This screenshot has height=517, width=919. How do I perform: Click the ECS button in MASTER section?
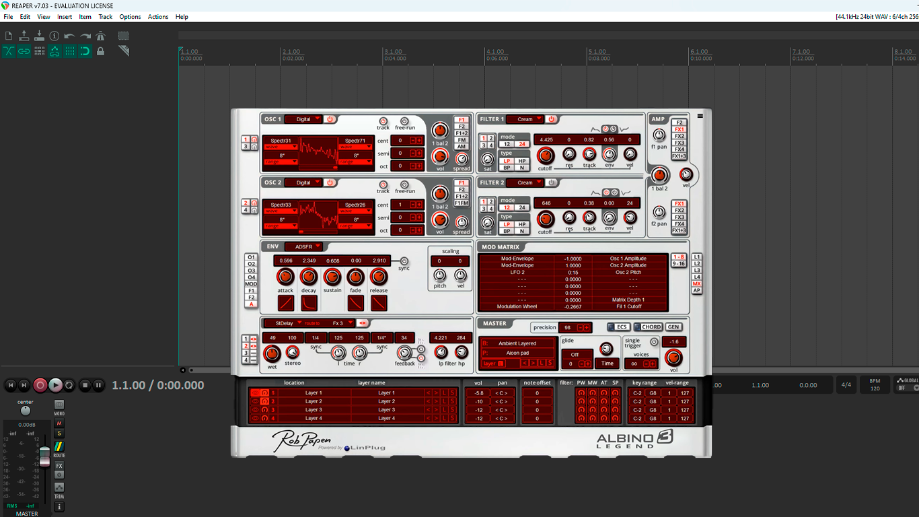point(618,327)
